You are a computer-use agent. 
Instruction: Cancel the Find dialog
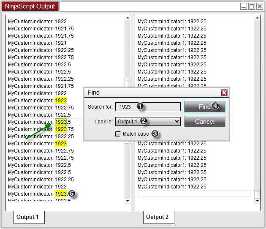tap(204, 122)
